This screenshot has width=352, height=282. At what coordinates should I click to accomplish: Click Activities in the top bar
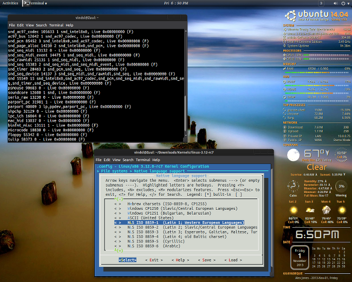(10, 3)
